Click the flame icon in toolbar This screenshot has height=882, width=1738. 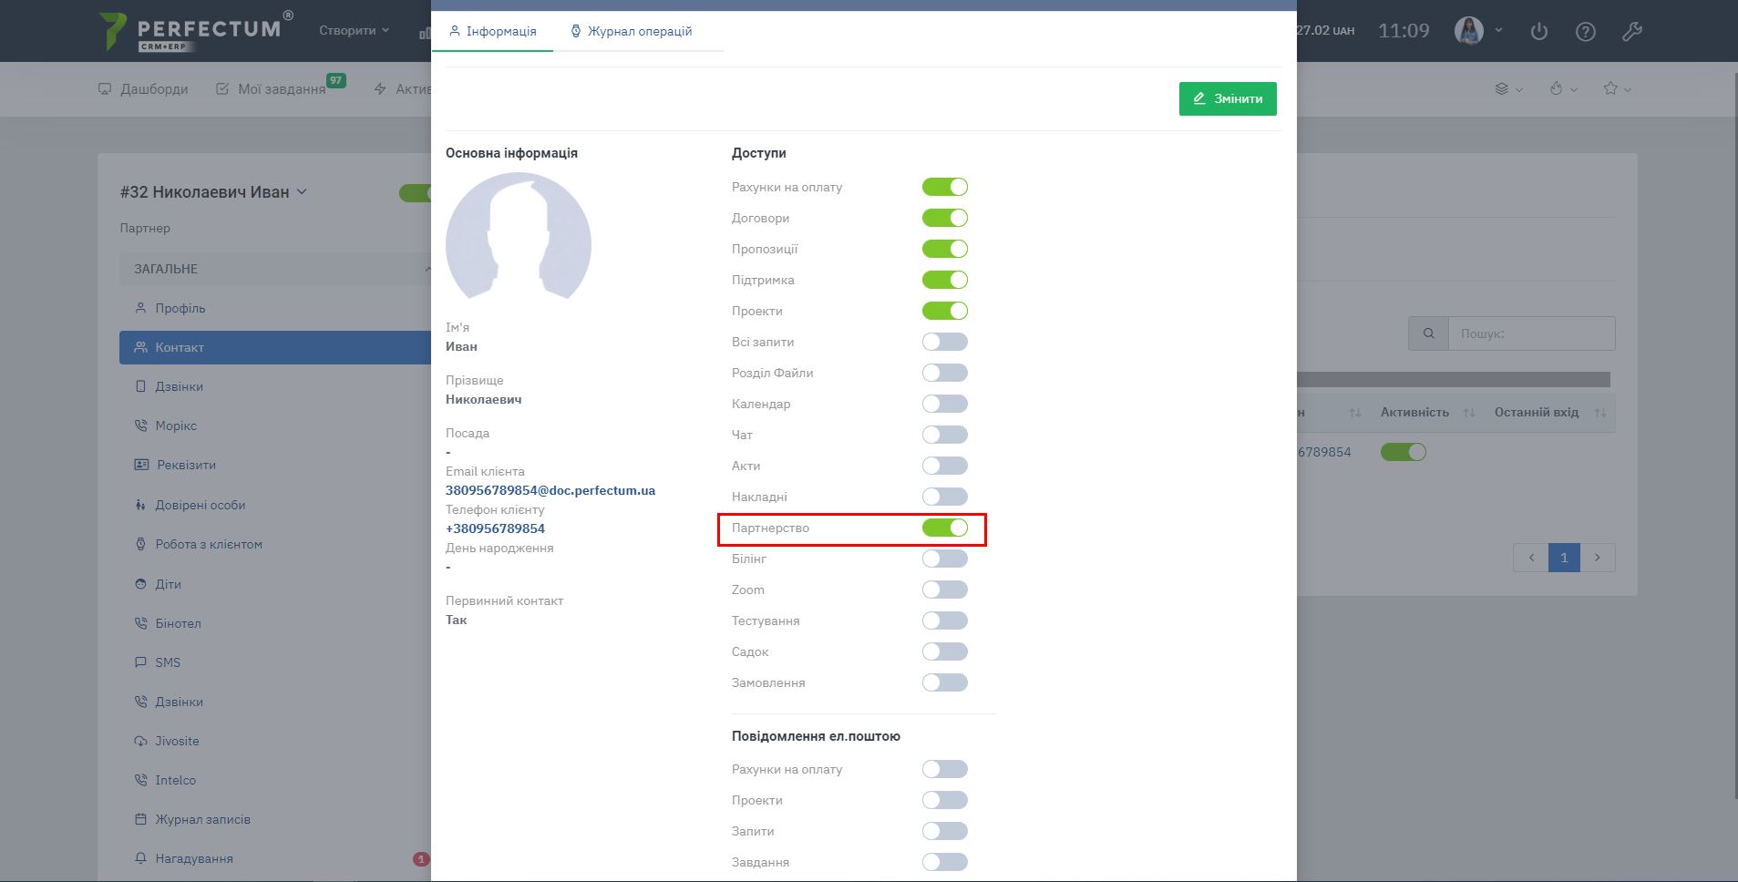click(1556, 88)
